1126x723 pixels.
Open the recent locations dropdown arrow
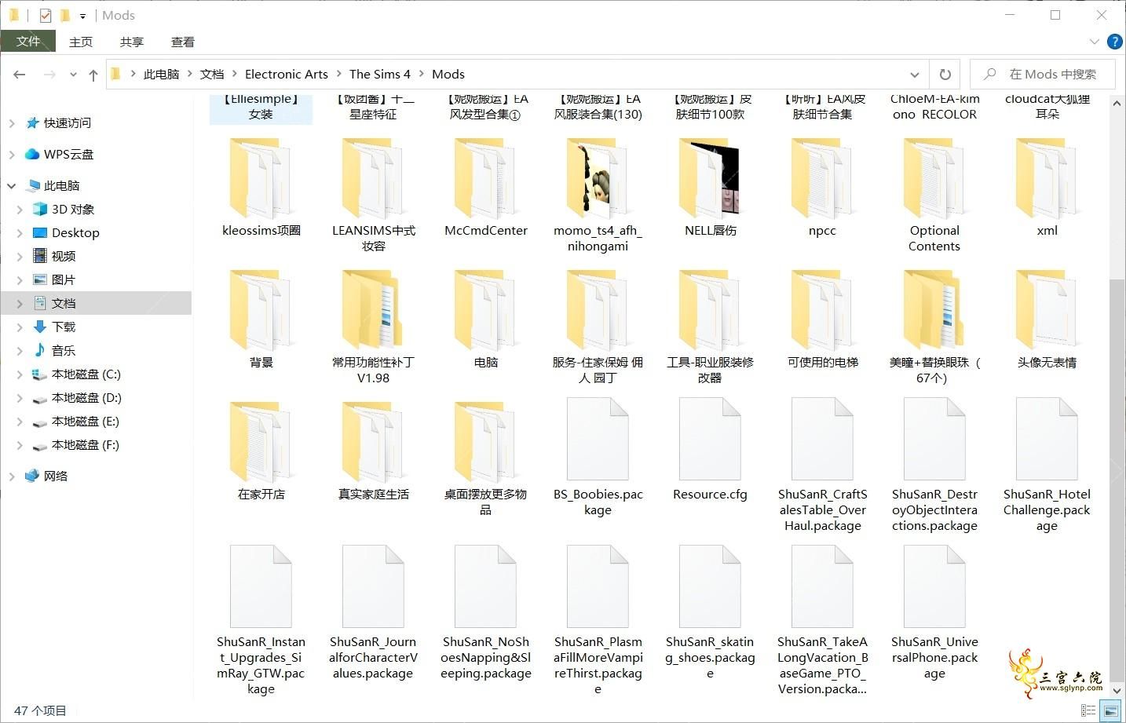coord(73,75)
